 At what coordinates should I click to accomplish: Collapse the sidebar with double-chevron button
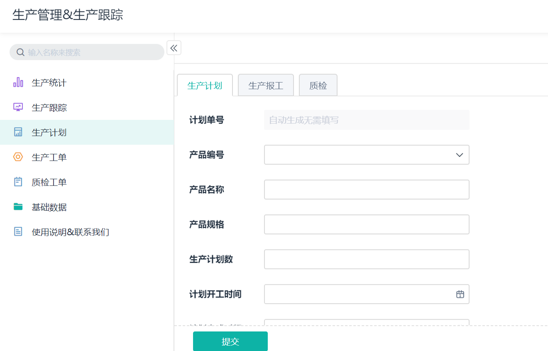174,48
